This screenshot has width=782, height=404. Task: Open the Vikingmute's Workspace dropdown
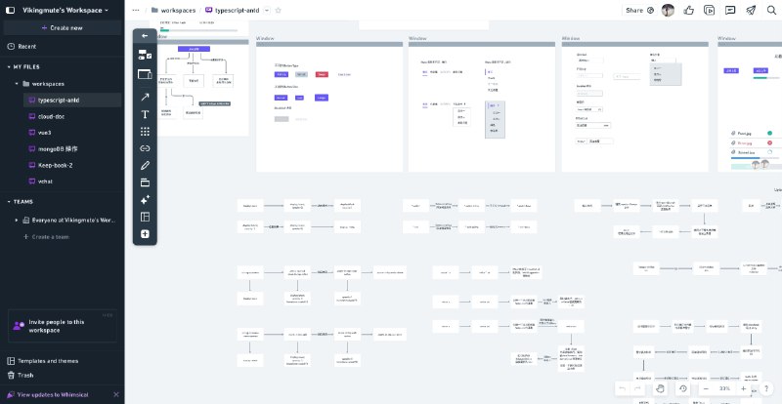pos(65,10)
